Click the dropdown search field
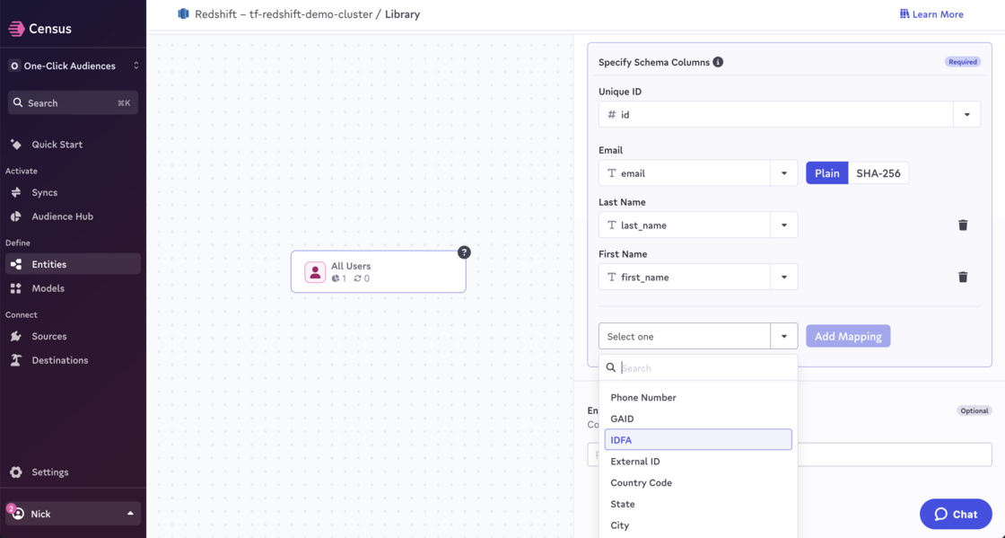The image size is (1005, 538). pos(704,368)
